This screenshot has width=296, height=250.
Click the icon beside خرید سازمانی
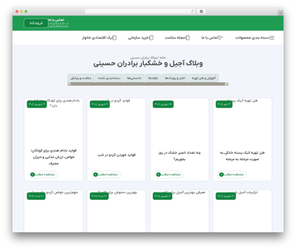click(151, 38)
